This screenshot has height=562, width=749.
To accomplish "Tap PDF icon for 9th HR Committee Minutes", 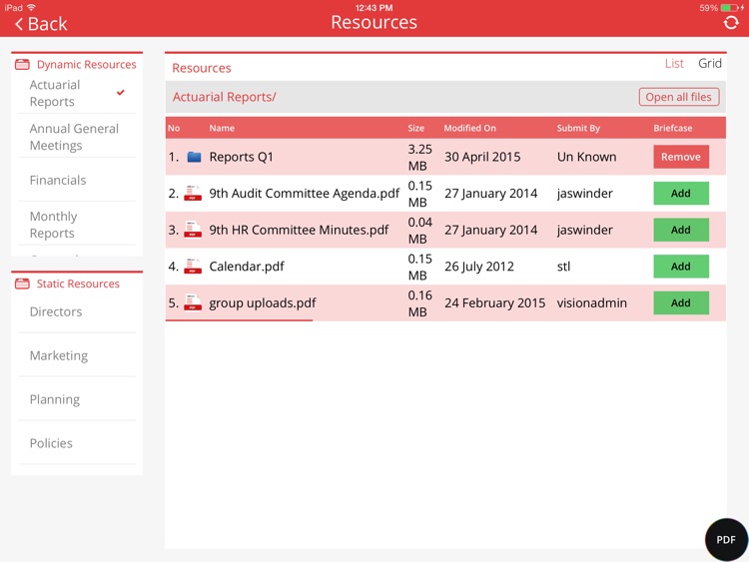I will 193,230.
